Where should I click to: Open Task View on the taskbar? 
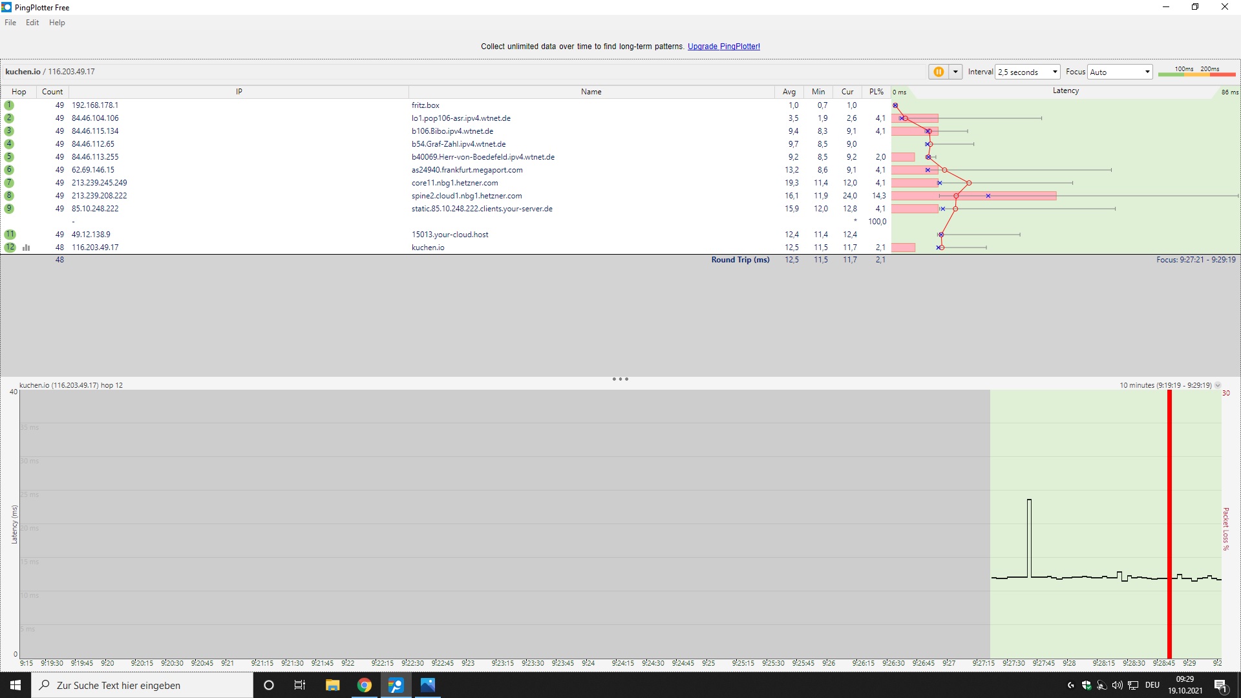point(300,685)
